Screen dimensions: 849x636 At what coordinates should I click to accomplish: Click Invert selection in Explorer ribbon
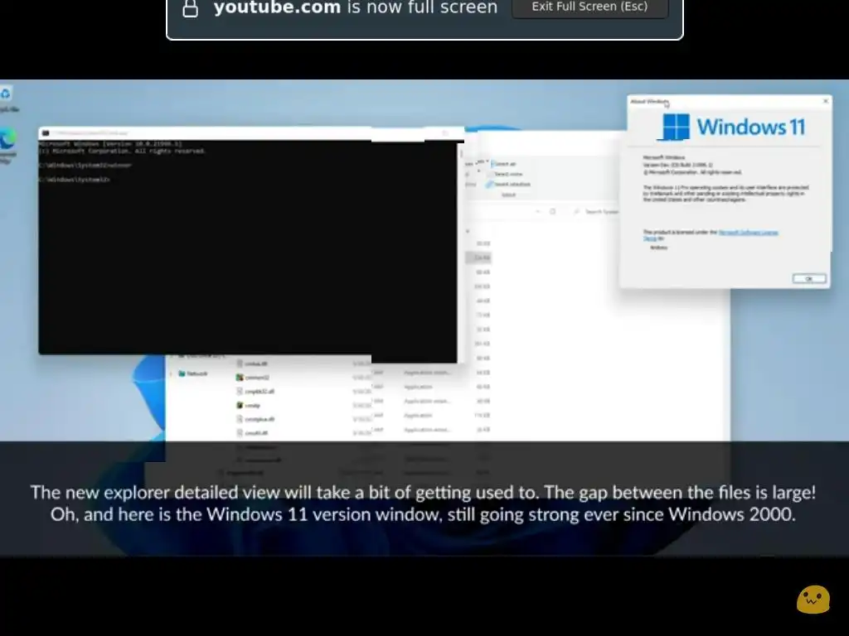509,185
